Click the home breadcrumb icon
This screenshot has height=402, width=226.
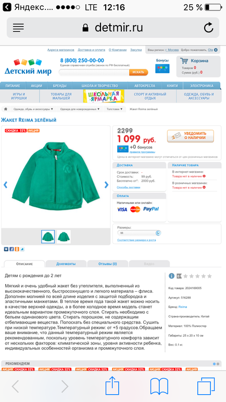tap(6, 109)
